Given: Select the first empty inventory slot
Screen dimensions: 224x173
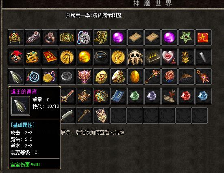Looking at the screenshot, I should click(x=118, y=116).
